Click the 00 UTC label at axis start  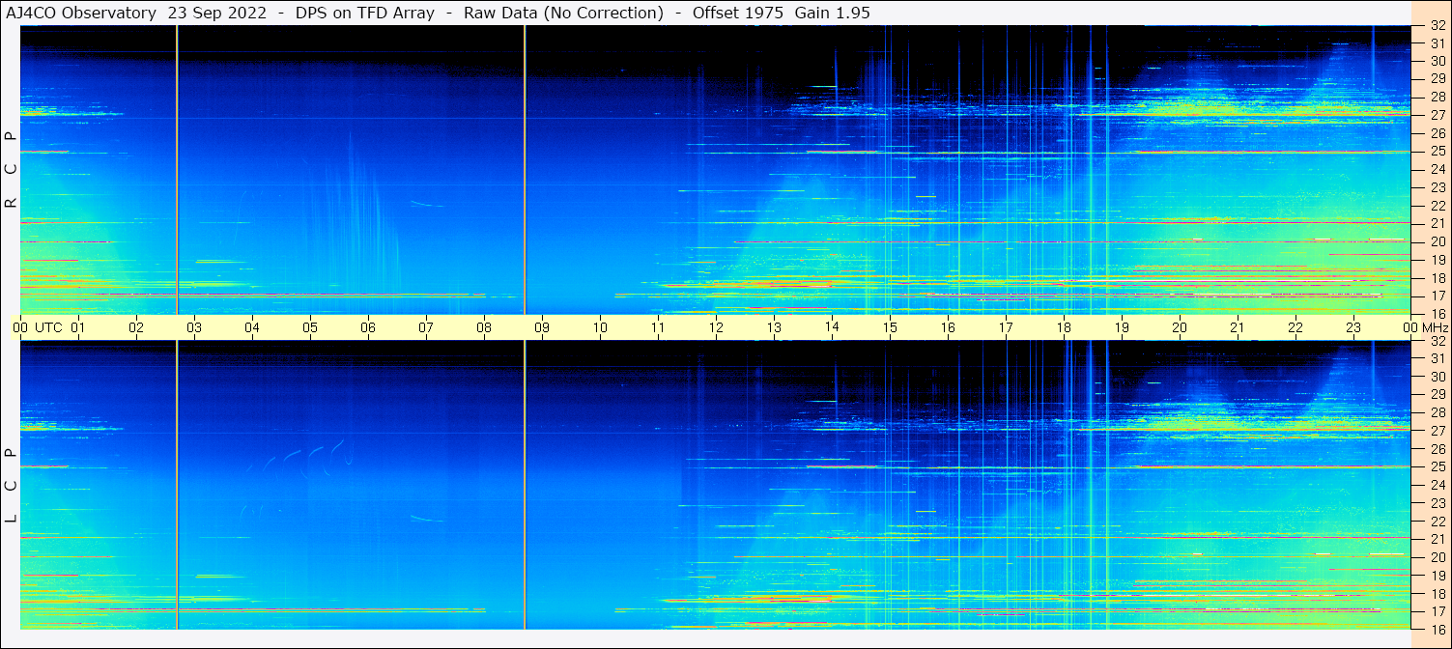tap(38, 327)
